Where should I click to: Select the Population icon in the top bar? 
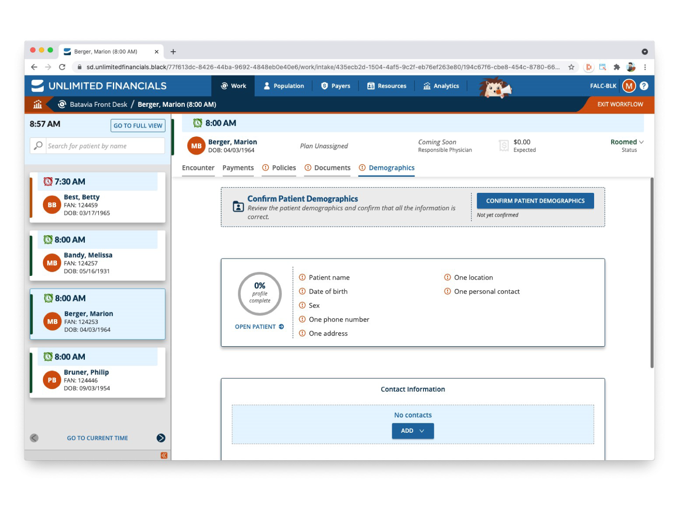tap(267, 86)
